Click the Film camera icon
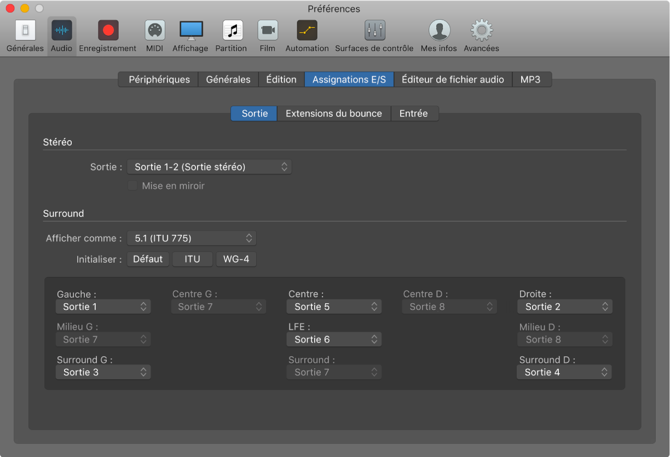This screenshot has width=670, height=457. [x=268, y=30]
